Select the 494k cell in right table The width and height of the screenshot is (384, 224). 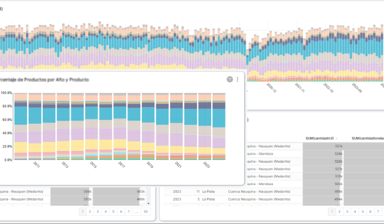[323, 199]
